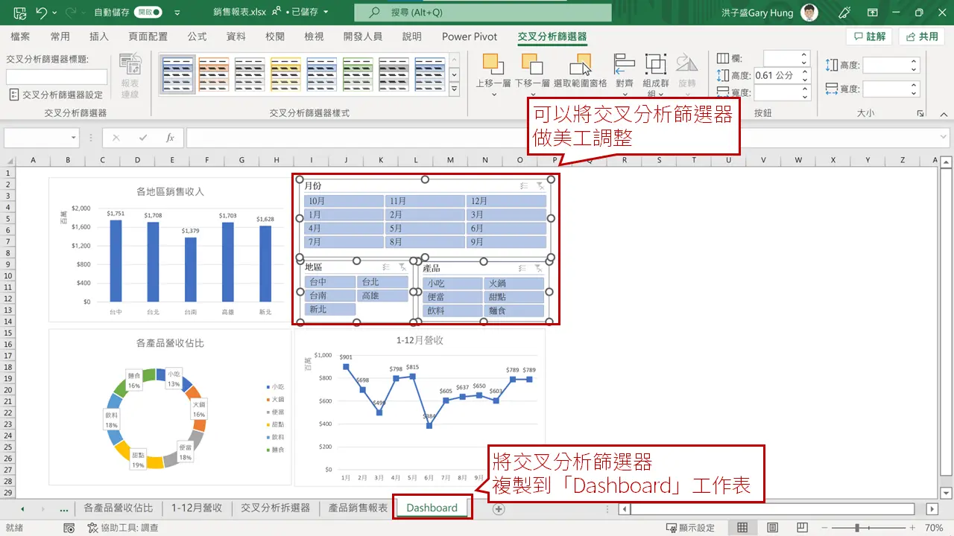Select 台北 in the 地區 slicer
Image resolution: width=954 pixels, height=536 pixels.
coord(383,282)
